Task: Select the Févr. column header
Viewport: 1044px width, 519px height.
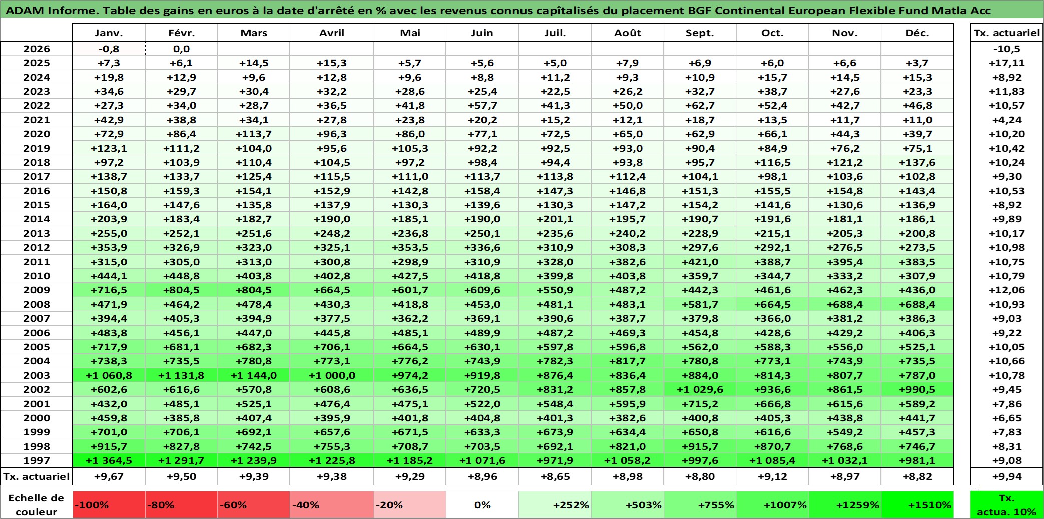Action: point(181,33)
